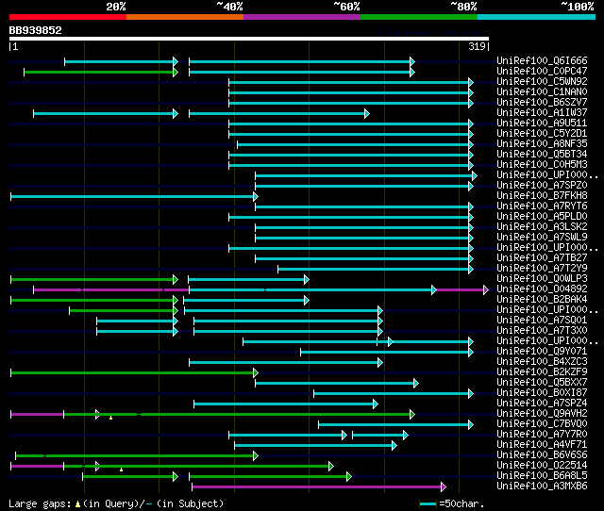Select the UniRef100_A4VF71 label

point(542,445)
